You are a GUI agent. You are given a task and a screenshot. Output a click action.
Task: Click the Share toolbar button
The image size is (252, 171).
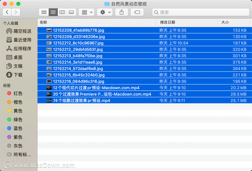(122, 12)
